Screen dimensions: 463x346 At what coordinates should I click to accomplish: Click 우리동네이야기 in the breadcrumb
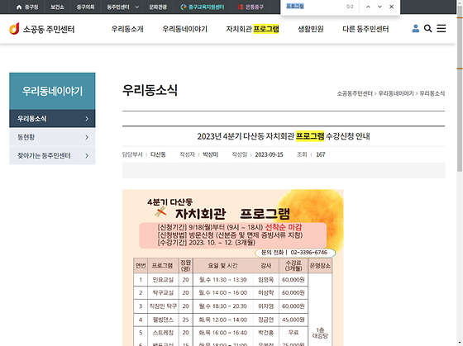pyautogui.click(x=396, y=93)
